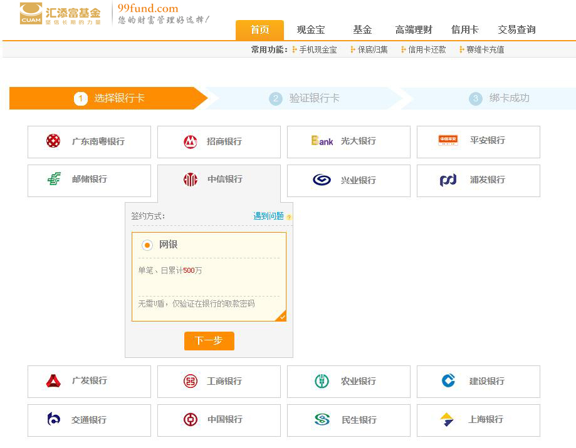This screenshot has width=576, height=448.
Task: Open the 信用卡还款 shortcut link
Action: 427,50
